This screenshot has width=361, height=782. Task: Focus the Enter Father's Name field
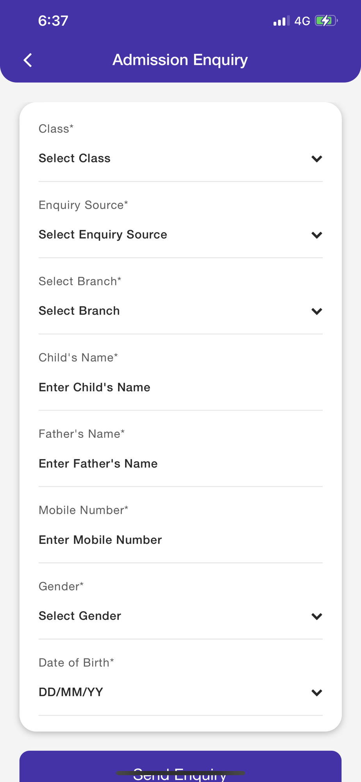(98, 464)
